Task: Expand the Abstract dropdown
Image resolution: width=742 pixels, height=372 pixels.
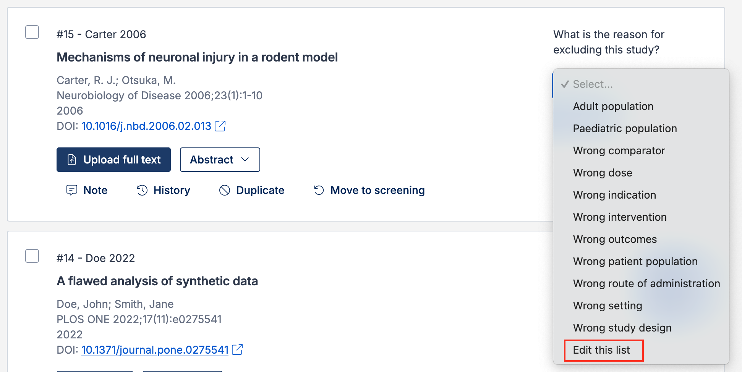Action: point(220,160)
